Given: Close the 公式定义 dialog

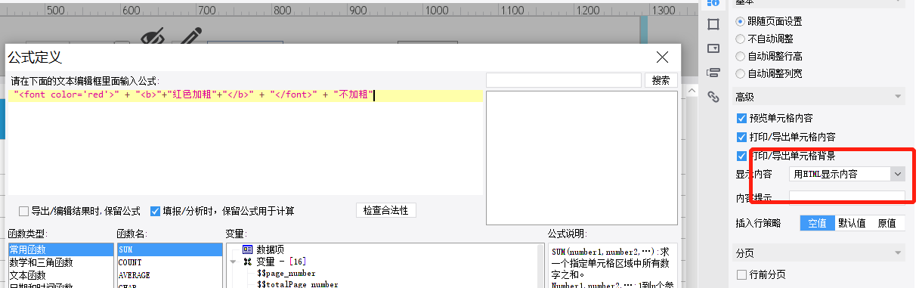Looking at the screenshot, I should click(663, 57).
